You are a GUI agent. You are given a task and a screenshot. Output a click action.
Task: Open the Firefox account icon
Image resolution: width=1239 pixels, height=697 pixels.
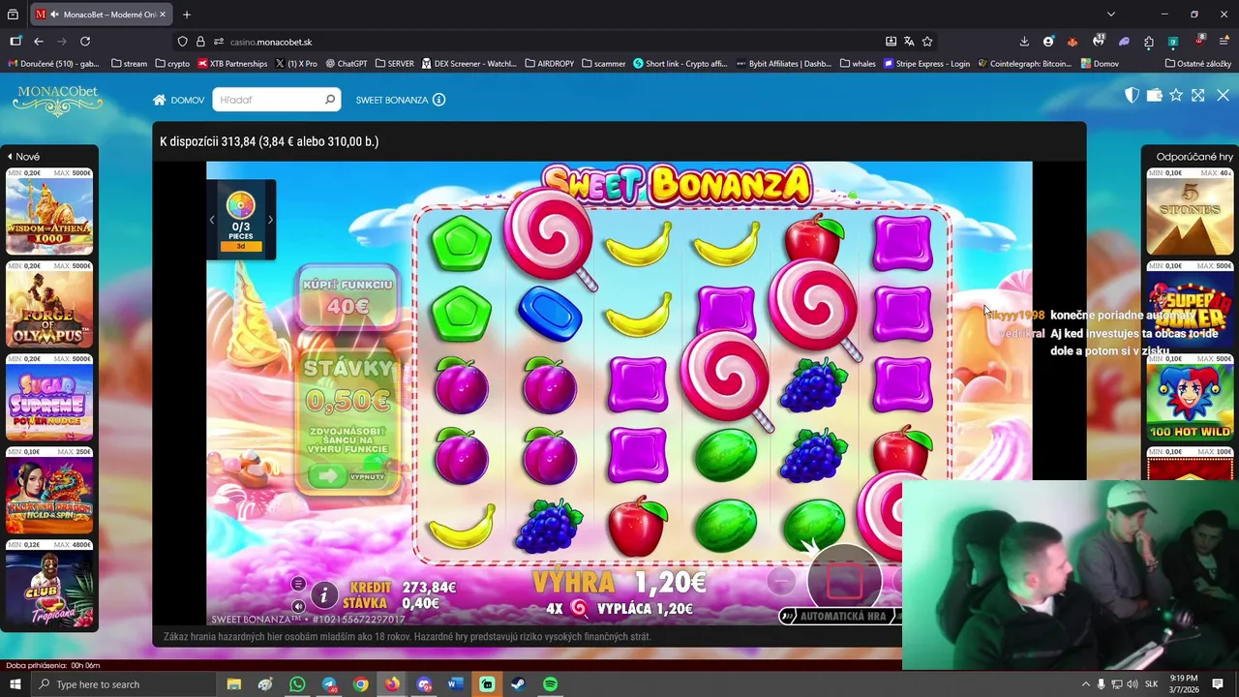1048,42
